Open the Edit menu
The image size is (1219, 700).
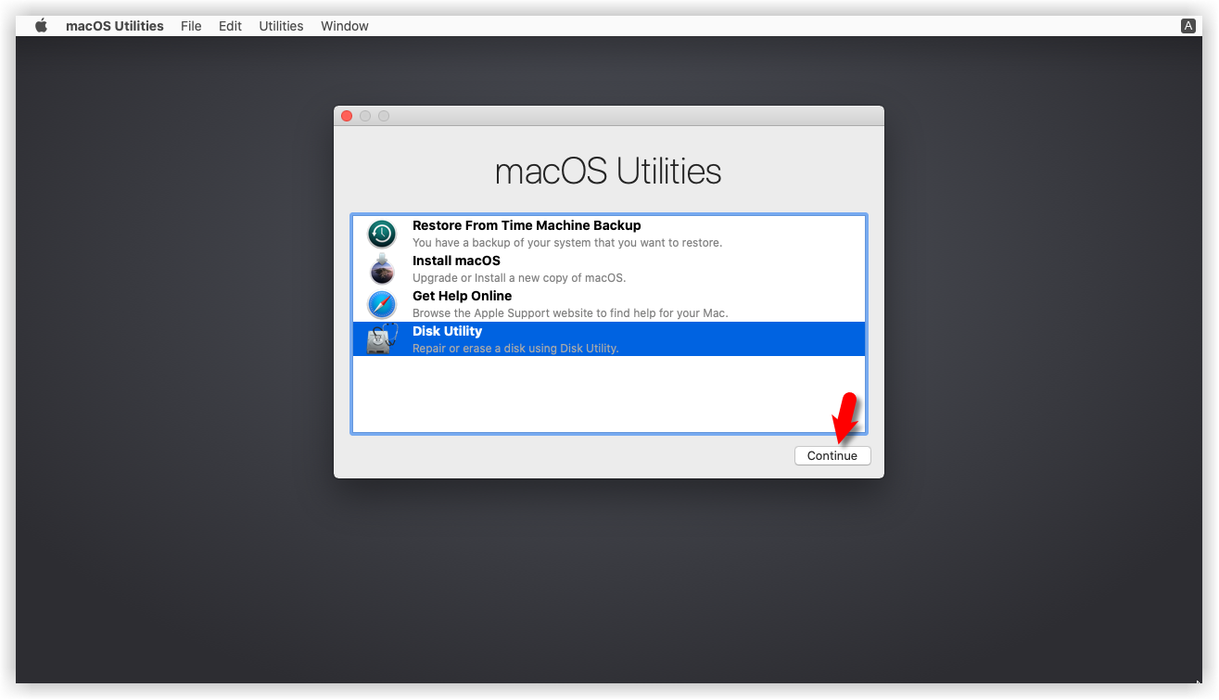(x=230, y=25)
